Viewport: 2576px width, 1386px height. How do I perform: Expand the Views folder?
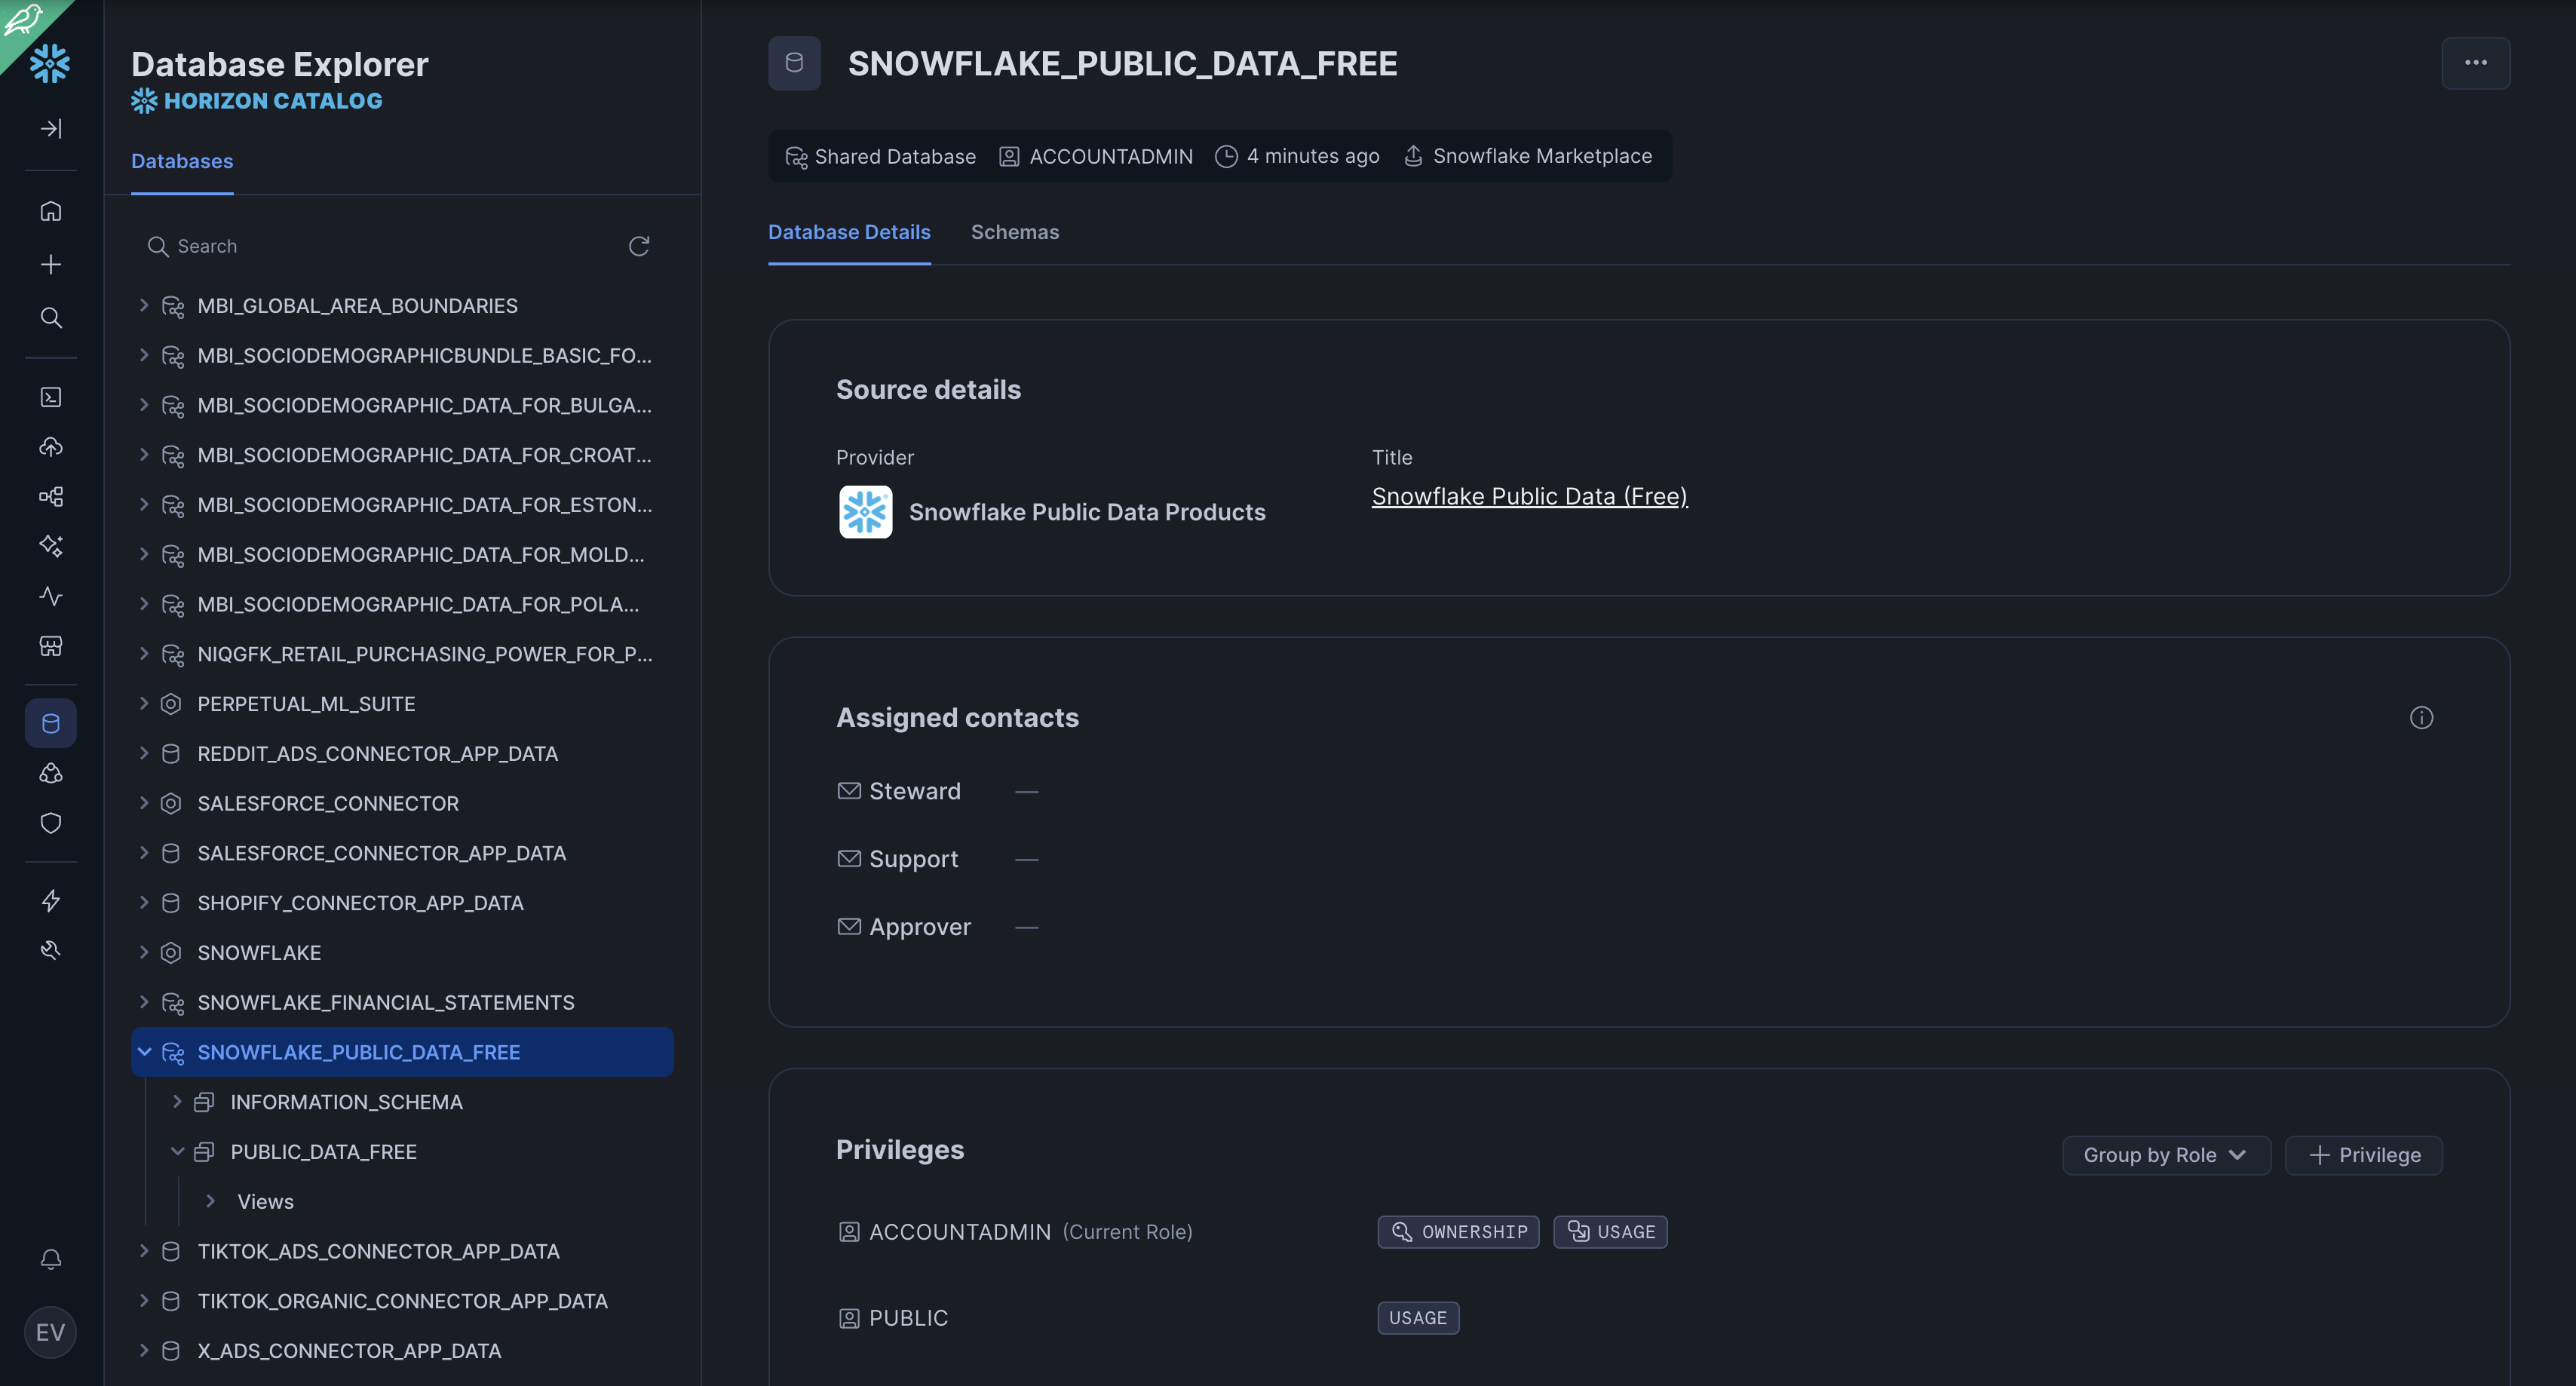211,1201
